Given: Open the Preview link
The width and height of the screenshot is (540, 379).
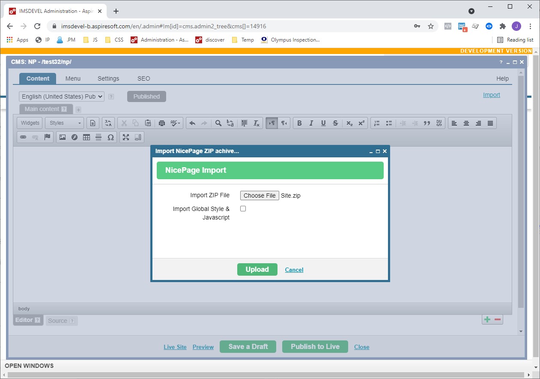Looking at the screenshot, I should pos(203,347).
